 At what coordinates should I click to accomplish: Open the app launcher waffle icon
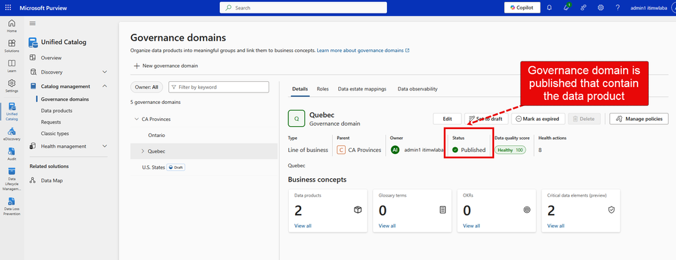pos(9,7)
